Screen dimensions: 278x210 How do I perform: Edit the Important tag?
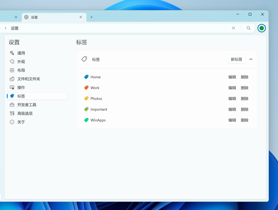pos(232,109)
